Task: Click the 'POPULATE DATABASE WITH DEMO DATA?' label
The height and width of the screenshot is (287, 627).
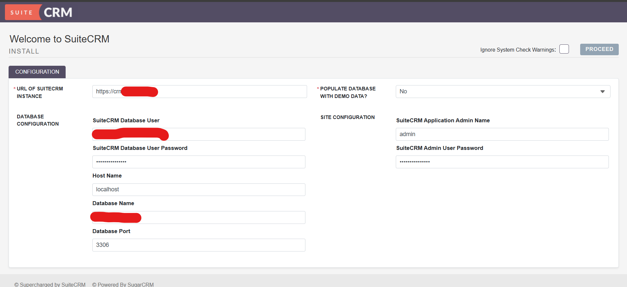Action: click(348, 92)
